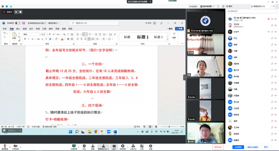The width and height of the screenshot is (279, 151).
Task: Expand the Speaker View (演讲者视图) dropdown
Action: click(x=213, y=6)
